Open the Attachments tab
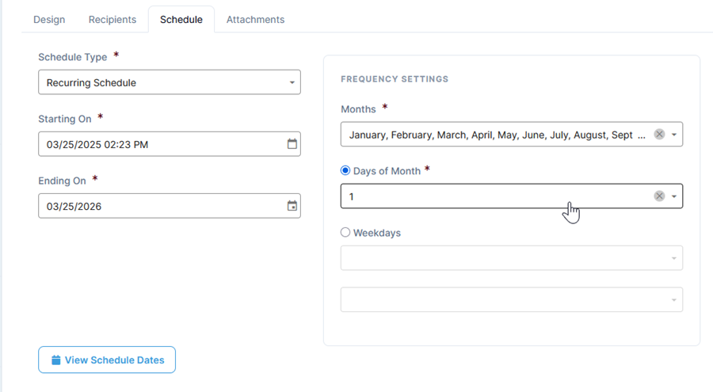Viewport: 713px width, 392px height. (255, 19)
